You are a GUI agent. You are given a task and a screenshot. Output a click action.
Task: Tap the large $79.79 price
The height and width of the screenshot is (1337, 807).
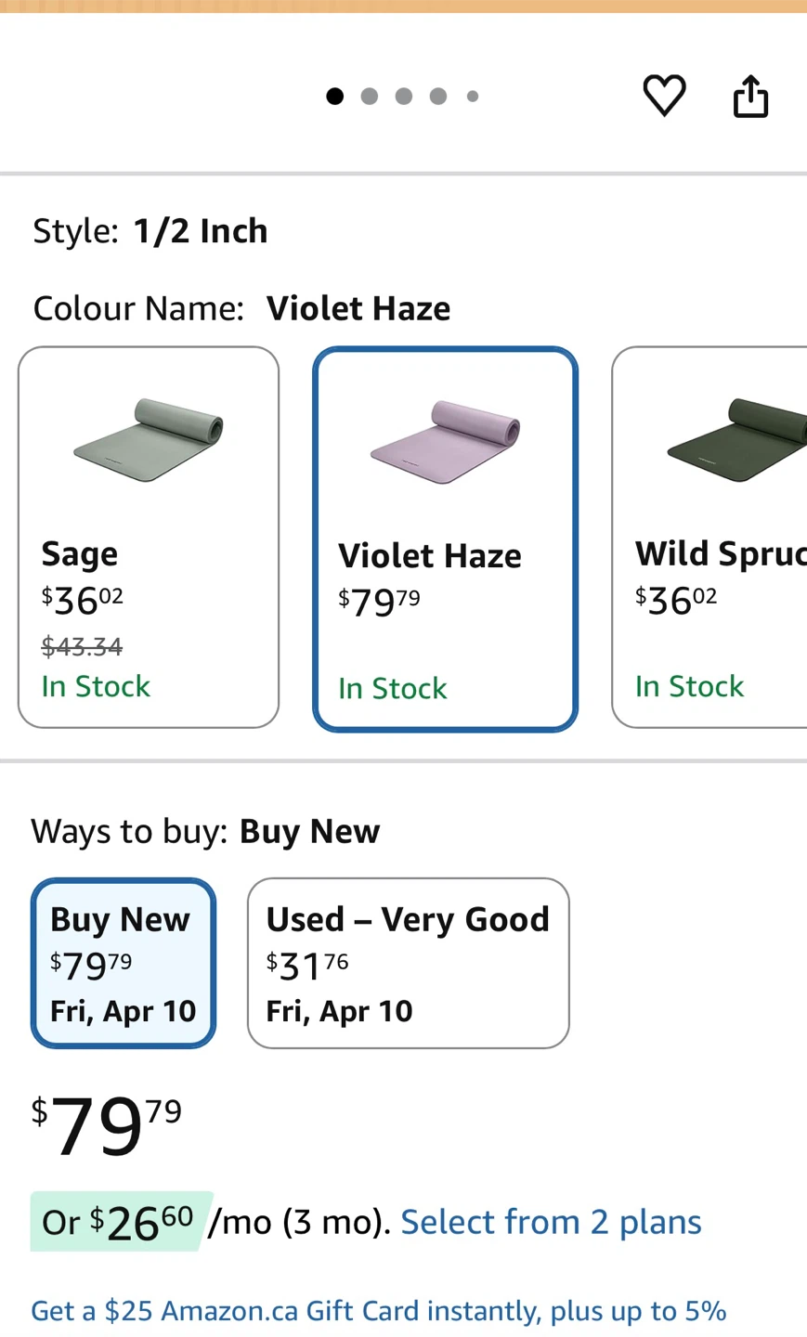[107, 1125]
